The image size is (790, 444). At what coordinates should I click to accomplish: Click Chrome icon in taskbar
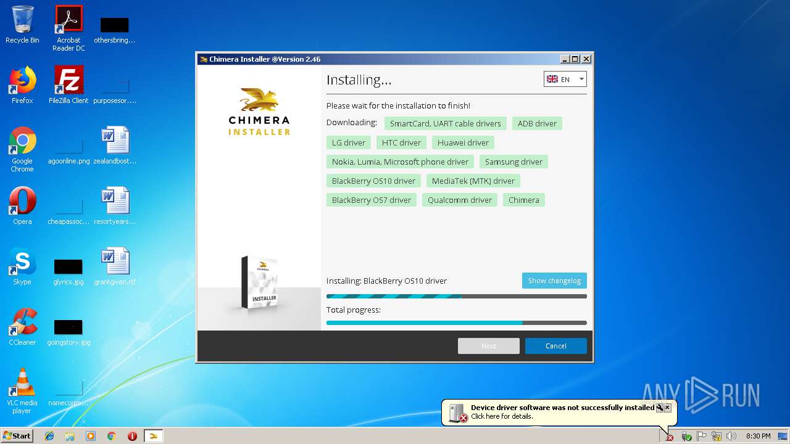tap(112, 436)
